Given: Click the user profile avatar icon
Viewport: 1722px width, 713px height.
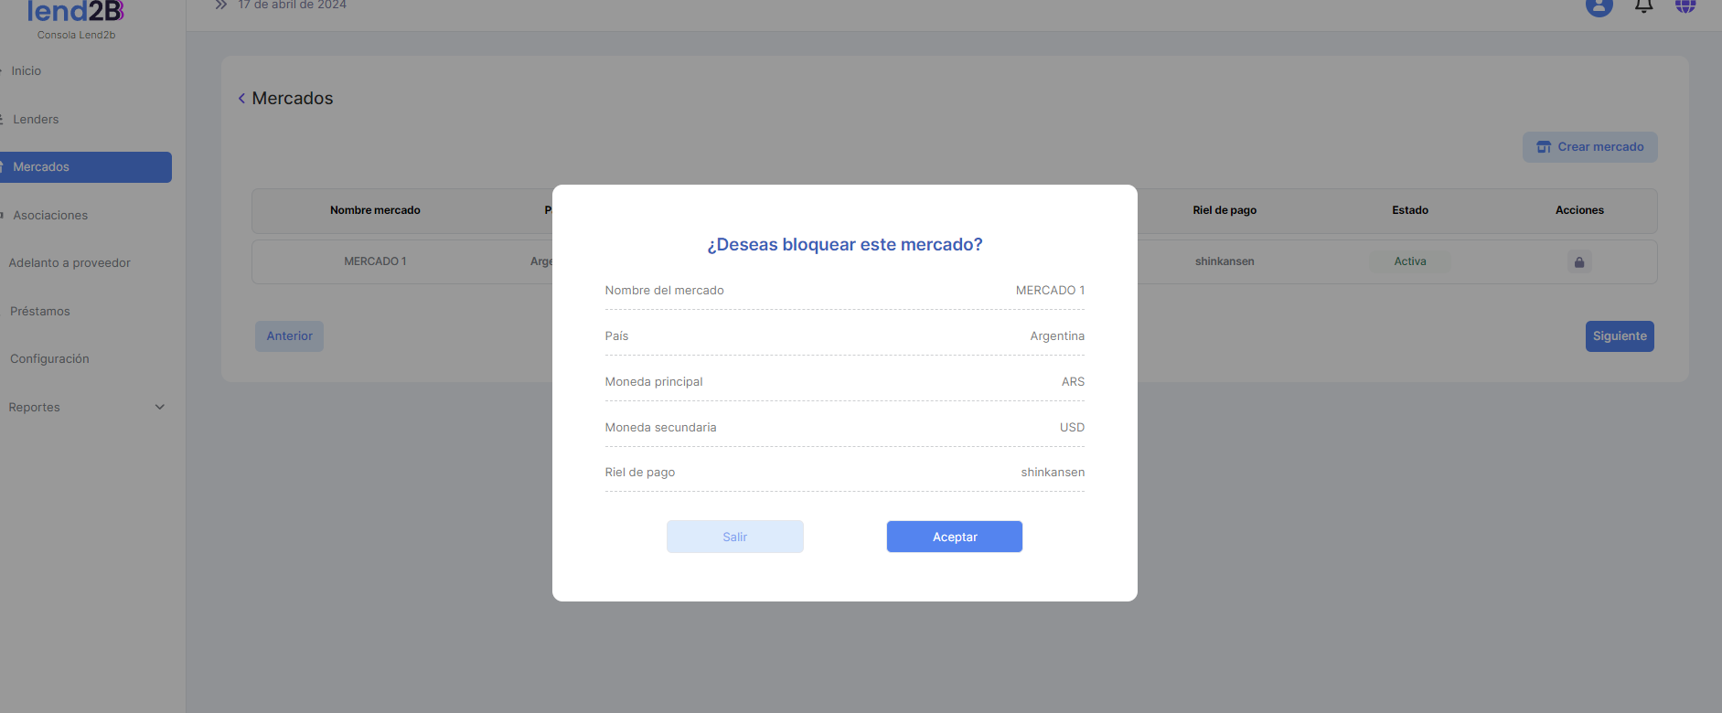Looking at the screenshot, I should [1599, 6].
